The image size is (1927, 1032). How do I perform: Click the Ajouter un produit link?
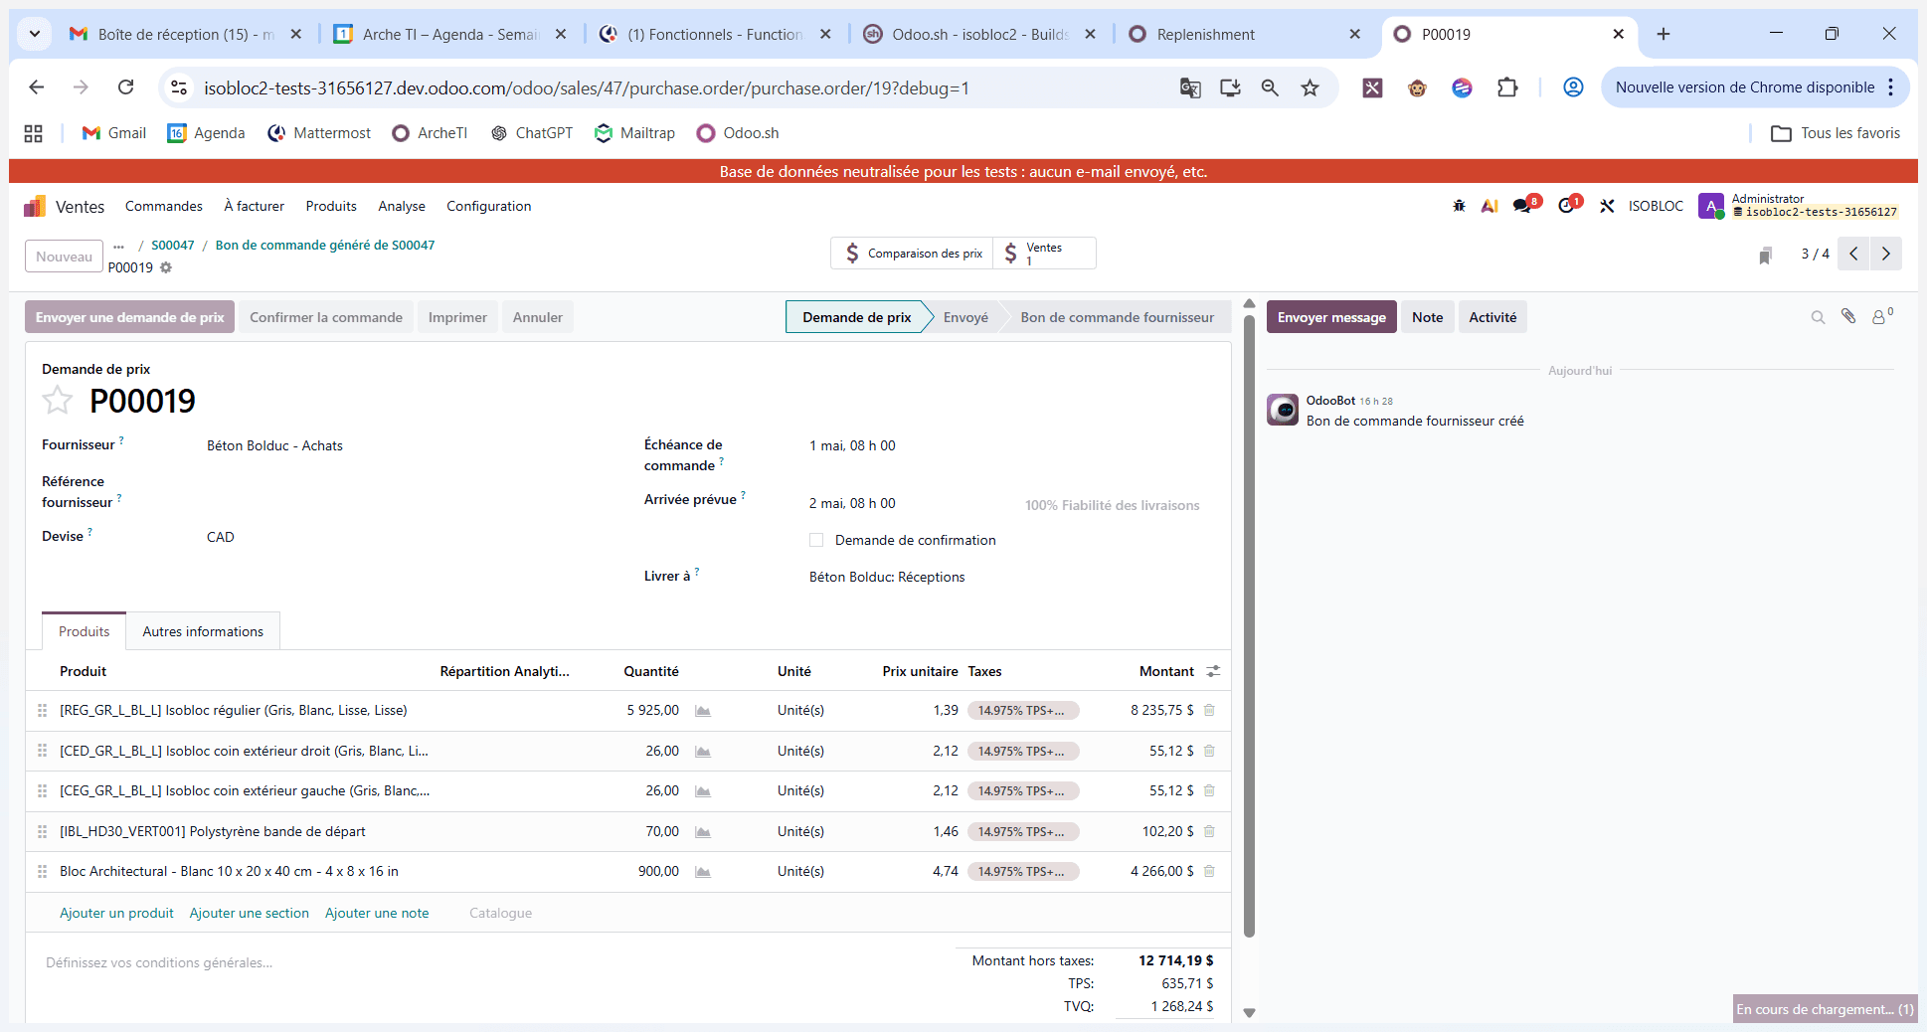(116, 913)
